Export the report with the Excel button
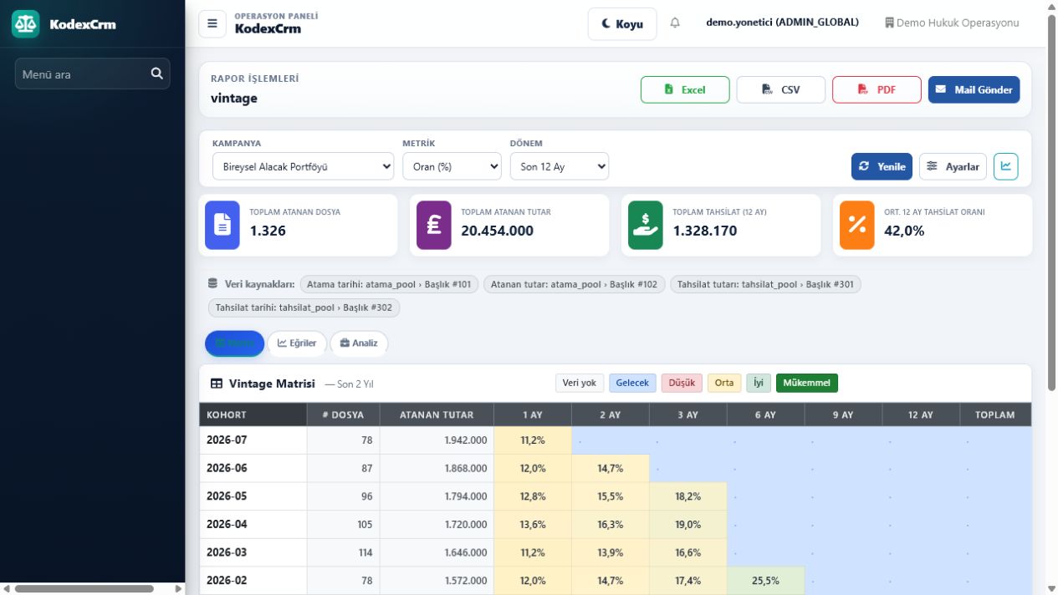This screenshot has width=1058, height=595. pos(685,89)
